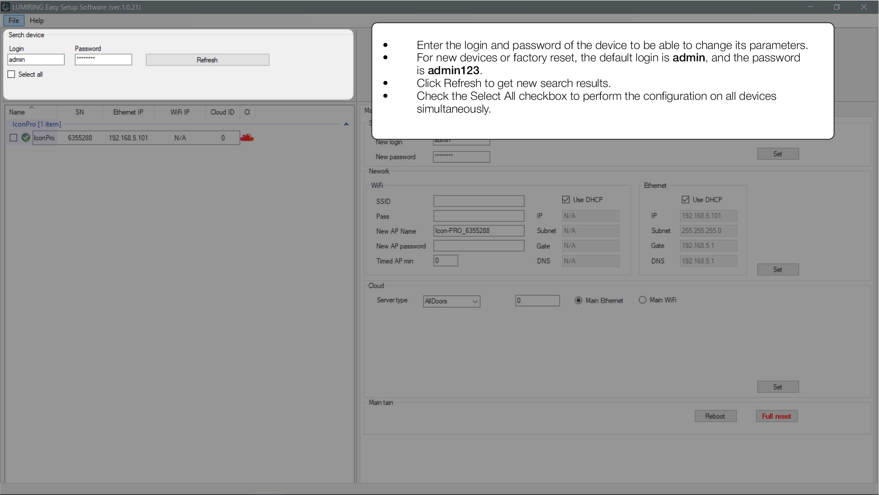The image size is (879, 495).
Task: Click the Ethernet IP 192.168.5.101 field
Action: (x=708, y=216)
